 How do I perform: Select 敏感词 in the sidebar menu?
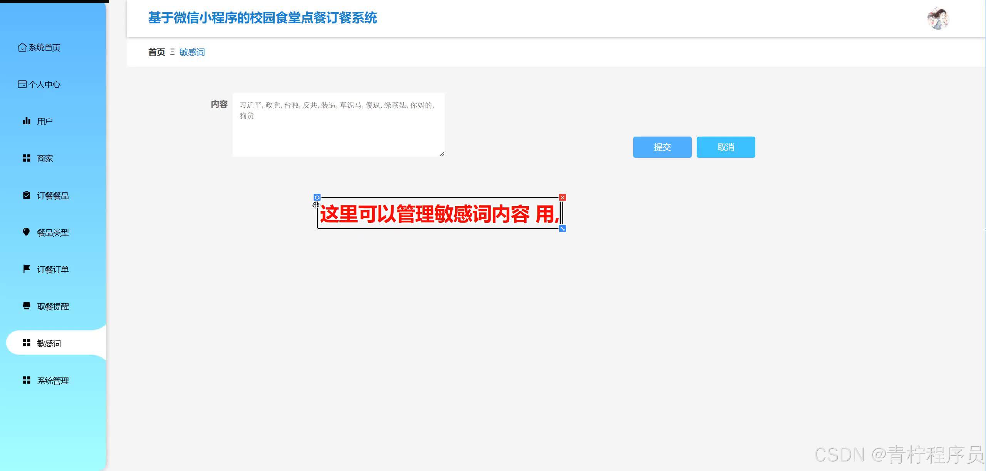(49, 343)
